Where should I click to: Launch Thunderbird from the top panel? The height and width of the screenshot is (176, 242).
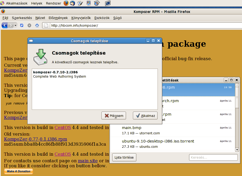[72, 3]
